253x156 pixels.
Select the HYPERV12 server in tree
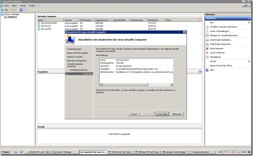click(12, 17)
